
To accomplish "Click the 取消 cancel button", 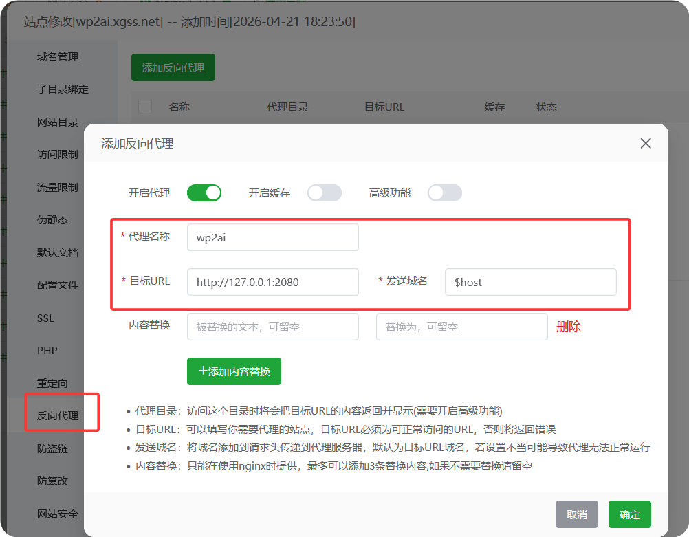I will pyautogui.click(x=577, y=514).
